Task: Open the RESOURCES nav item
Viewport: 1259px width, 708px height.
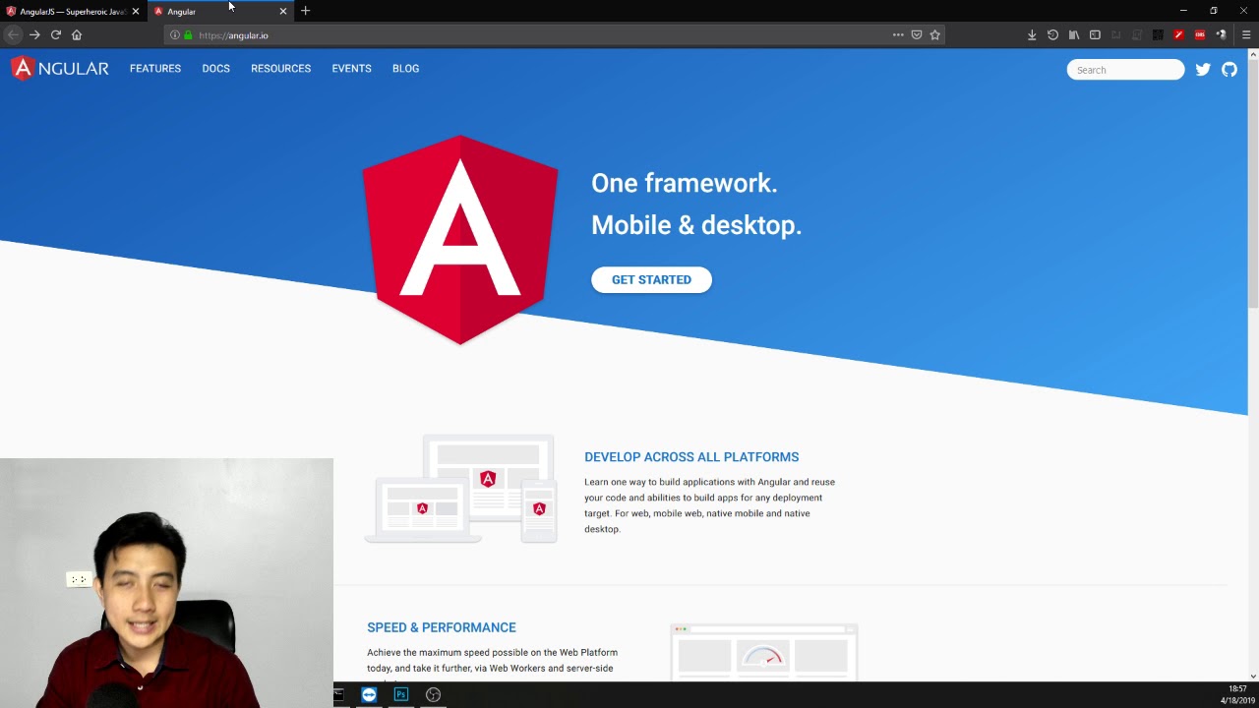Action: (x=281, y=69)
